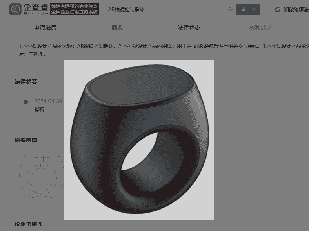Click the 说明书附图 section heading
309x231 pixels.
point(29,224)
